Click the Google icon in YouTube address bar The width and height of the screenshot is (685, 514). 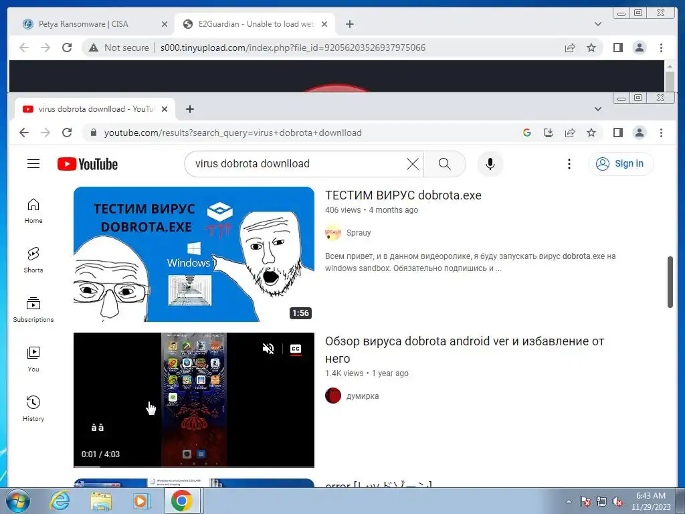coord(527,133)
